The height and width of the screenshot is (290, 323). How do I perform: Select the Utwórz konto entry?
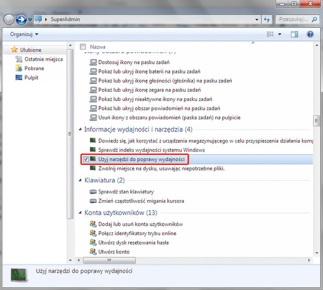click(x=114, y=252)
